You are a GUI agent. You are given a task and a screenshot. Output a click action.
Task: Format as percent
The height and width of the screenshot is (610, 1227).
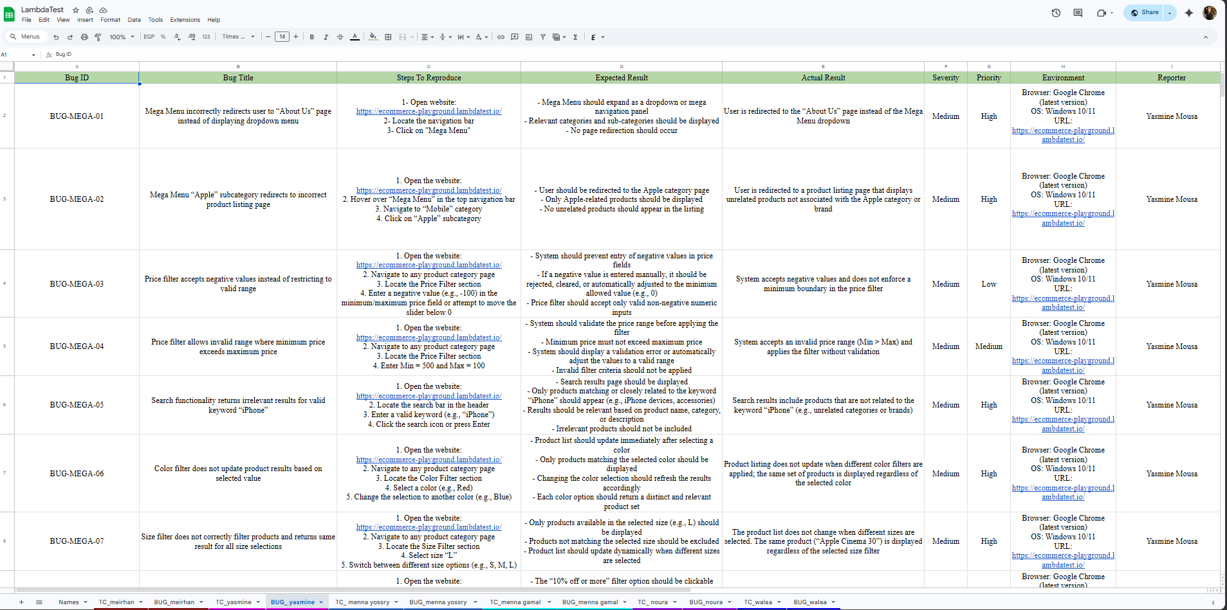163,37
